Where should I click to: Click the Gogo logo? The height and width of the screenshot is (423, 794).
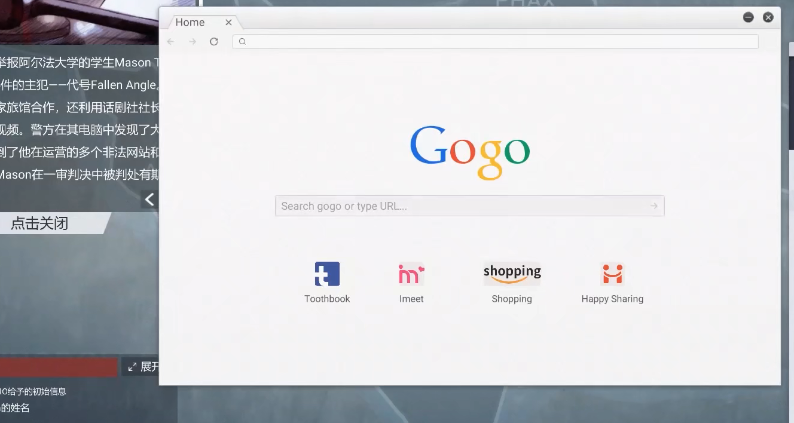pos(470,152)
